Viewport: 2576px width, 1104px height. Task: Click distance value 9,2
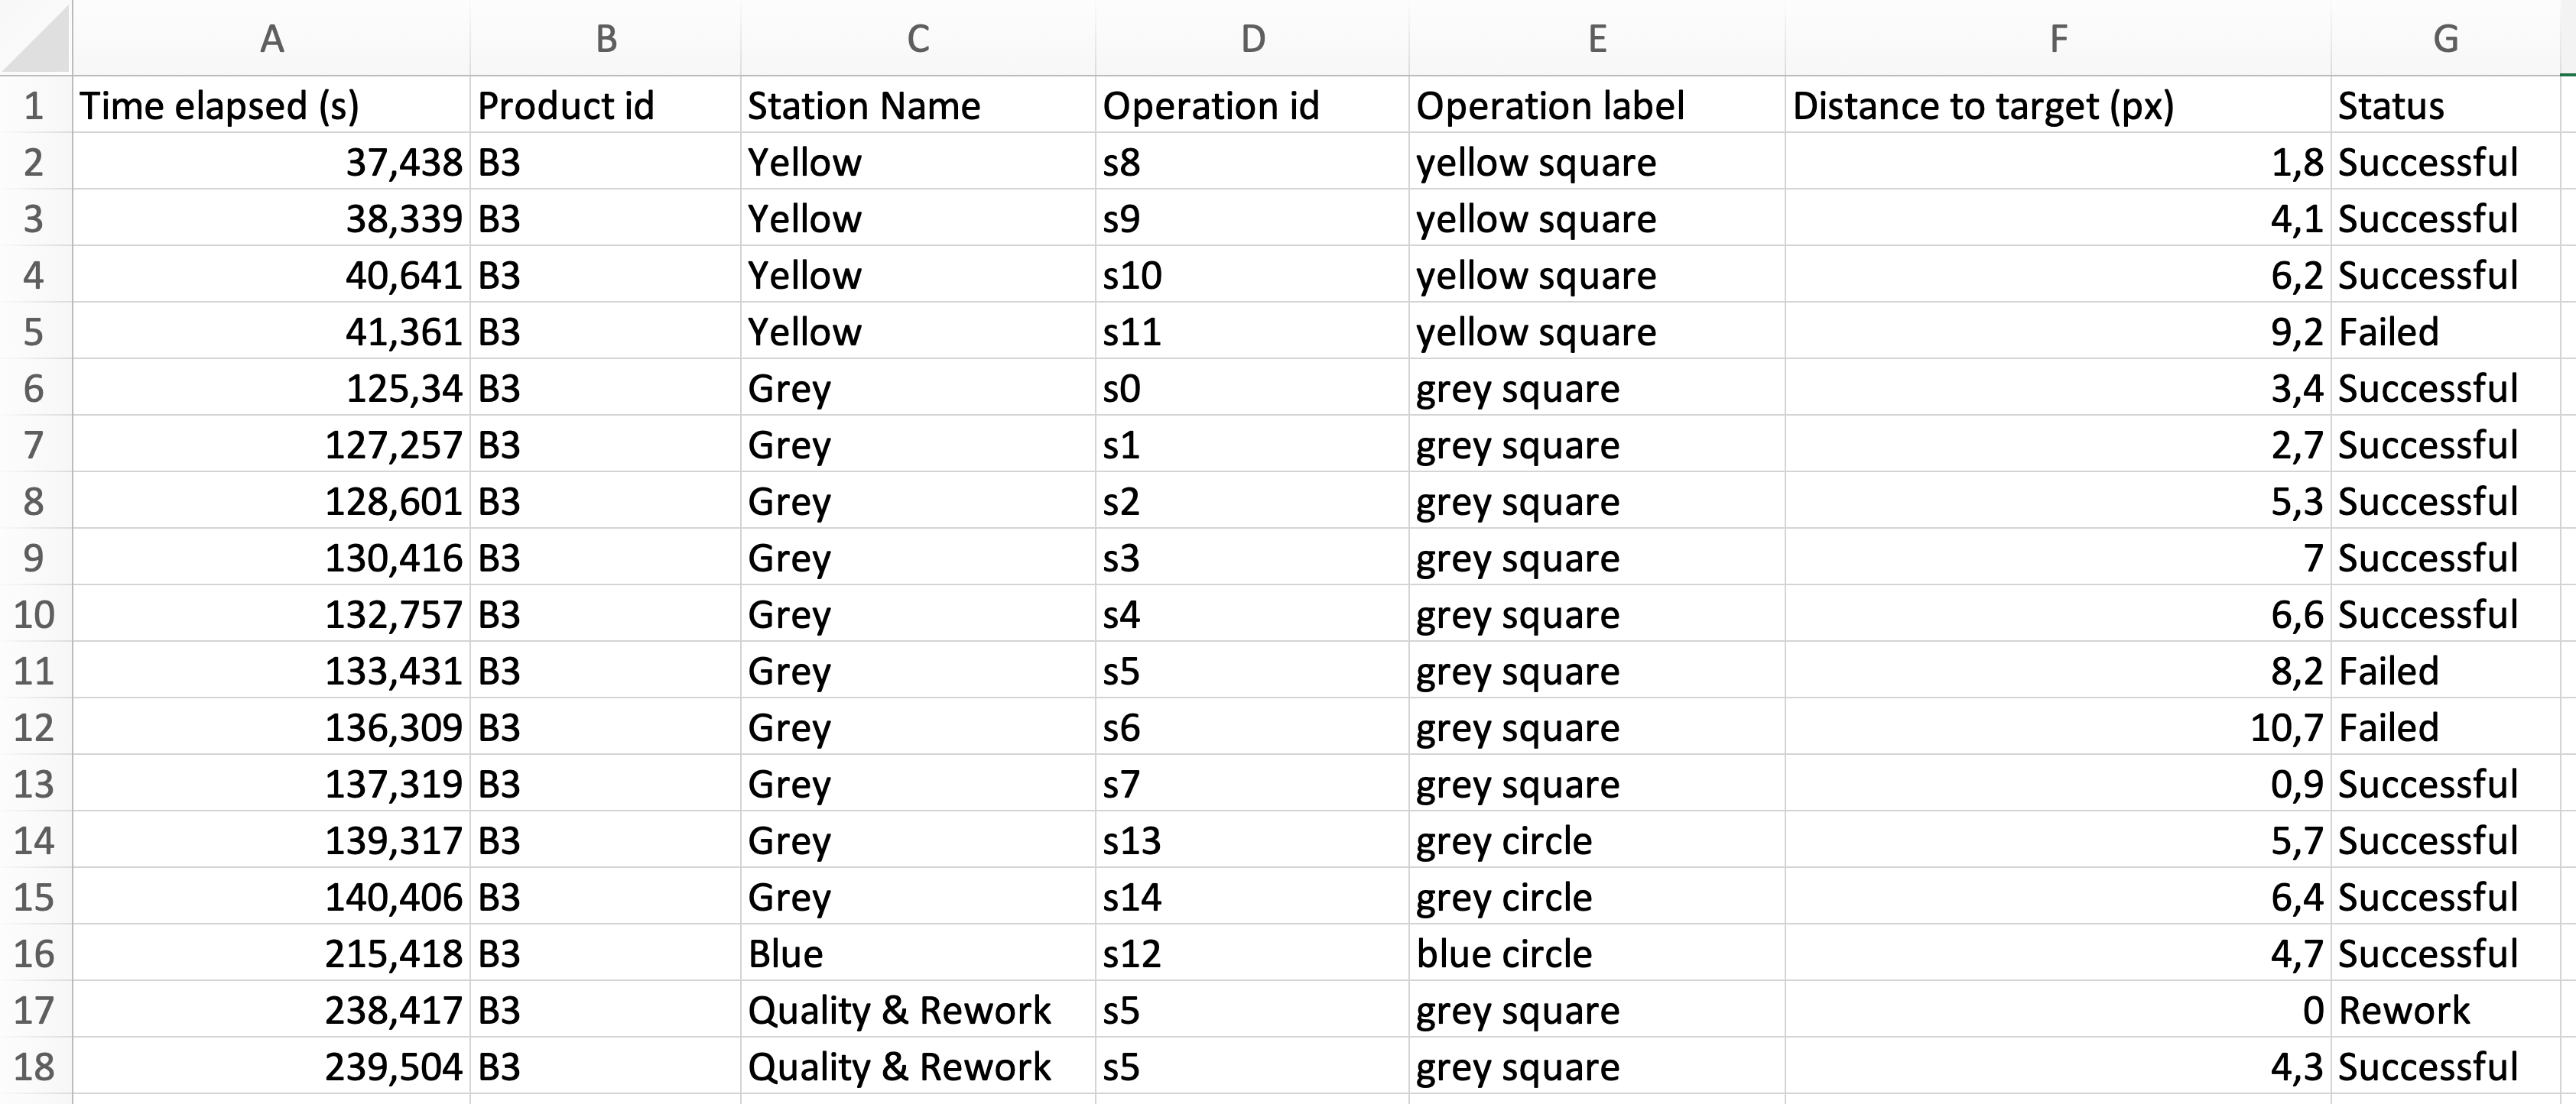click(x=2058, y=331)
